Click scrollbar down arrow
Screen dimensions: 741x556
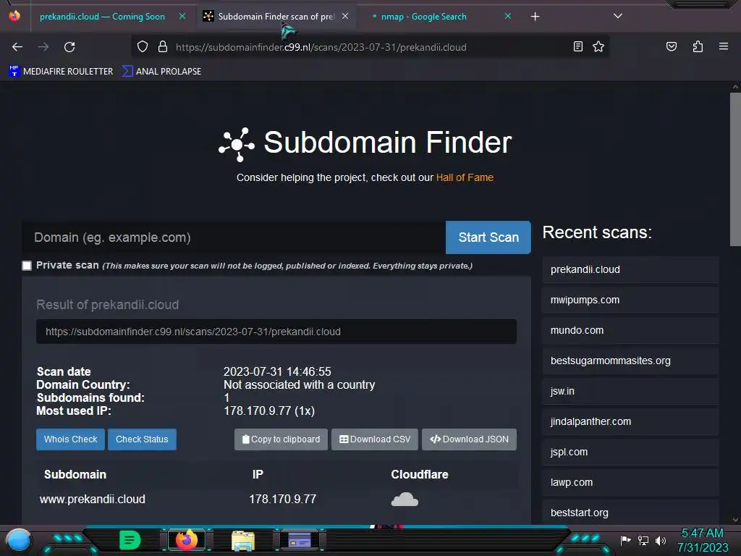735,520
